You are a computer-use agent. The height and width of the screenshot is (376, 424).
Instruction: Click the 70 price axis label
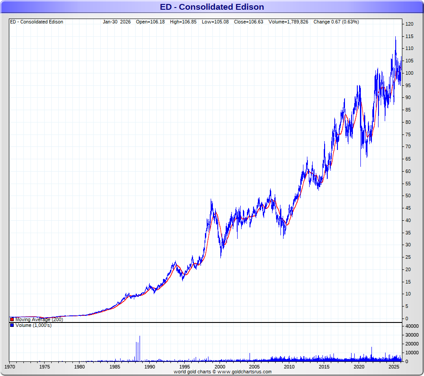tap(408, 146)
